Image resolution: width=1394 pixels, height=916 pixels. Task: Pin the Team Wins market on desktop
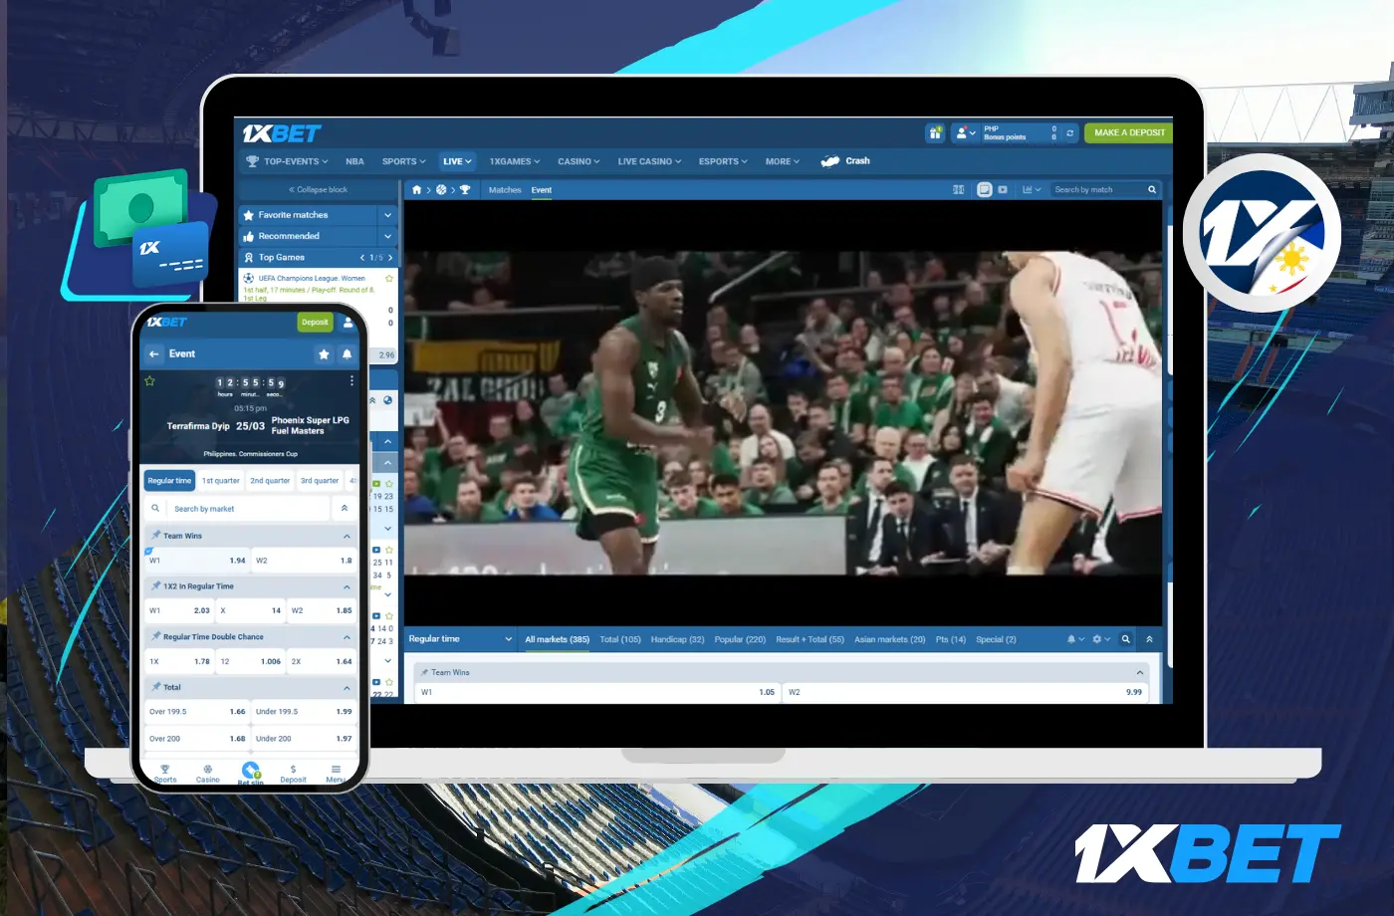click(x=425, y=673)
